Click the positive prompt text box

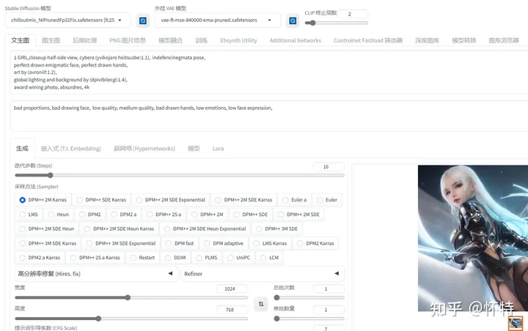coord(268,72)
